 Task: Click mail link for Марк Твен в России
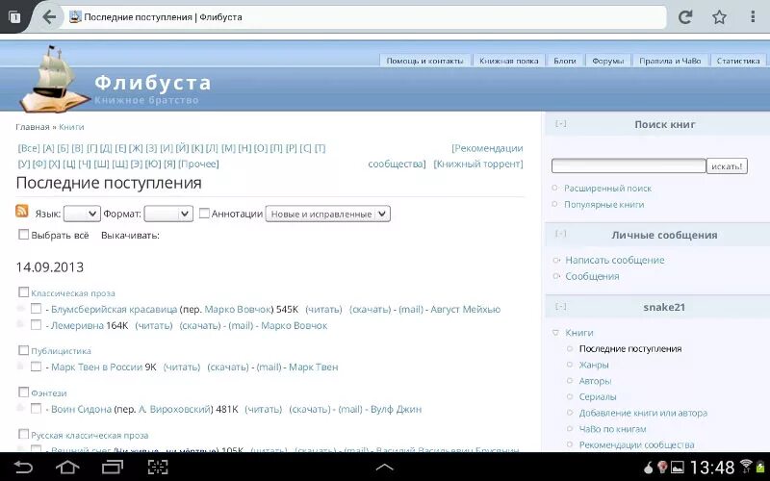tap(269, 367)
